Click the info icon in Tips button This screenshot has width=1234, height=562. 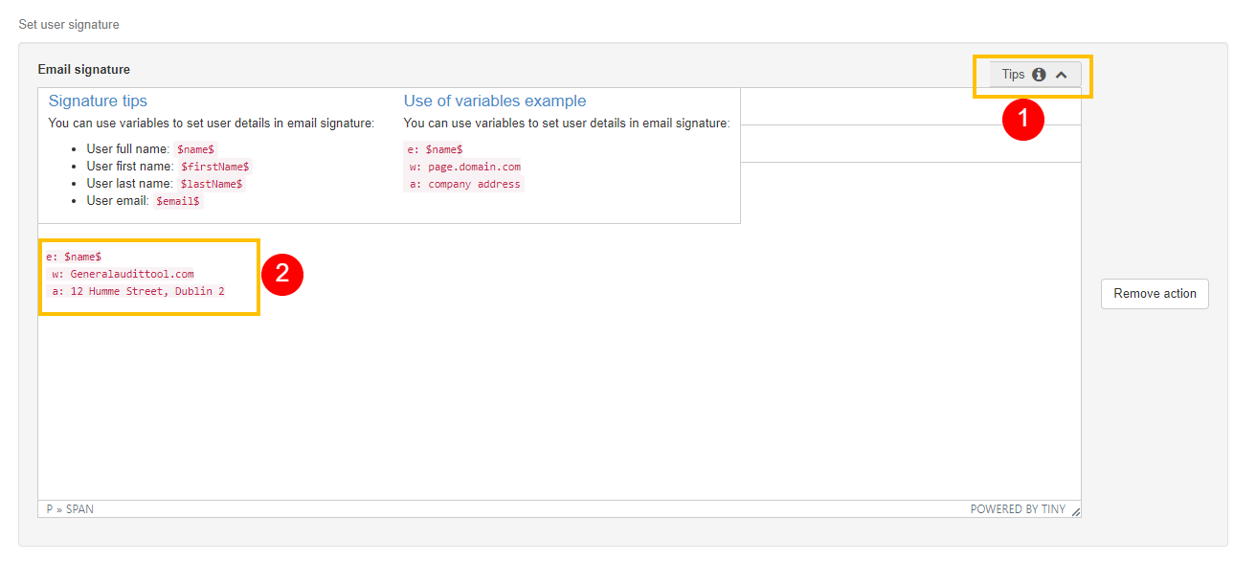click(1039, 75)
